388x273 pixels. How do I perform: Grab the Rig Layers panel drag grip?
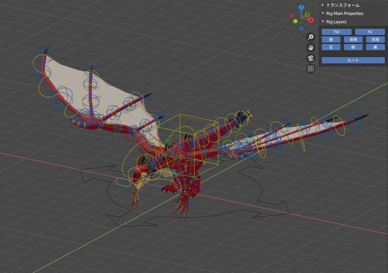[x=383, y=22]
